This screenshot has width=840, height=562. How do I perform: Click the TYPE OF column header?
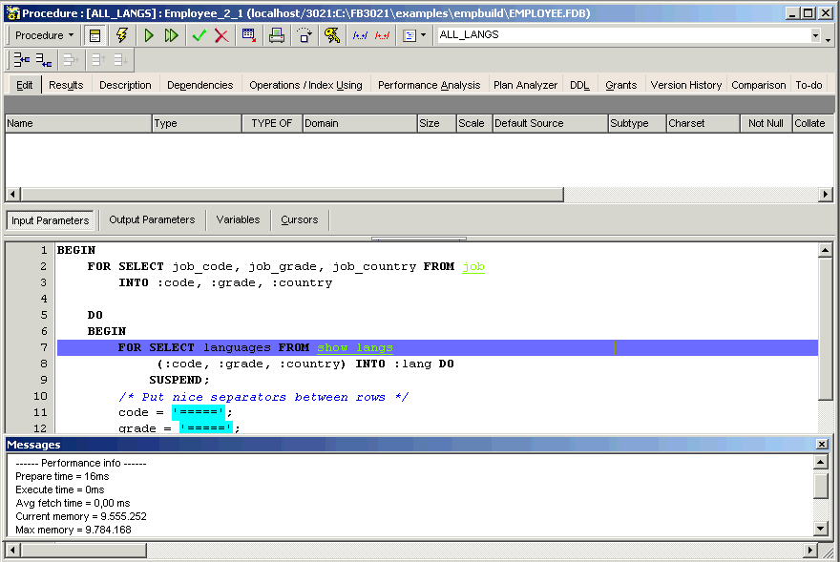tap(272, 123)
